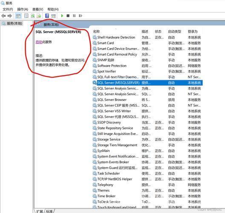
Task: Select 服务(本地) in the left tree
Action: point(14,23)
